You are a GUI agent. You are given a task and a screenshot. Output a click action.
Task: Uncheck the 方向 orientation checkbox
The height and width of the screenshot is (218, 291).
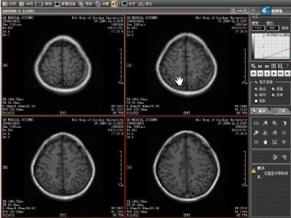coord(273,95)
